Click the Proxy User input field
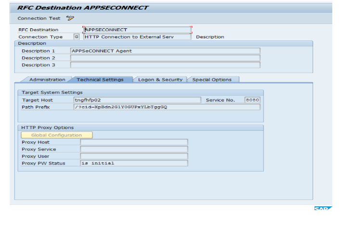Image resolution: width=340 pixels, height=225 pixels. point(133,156)
